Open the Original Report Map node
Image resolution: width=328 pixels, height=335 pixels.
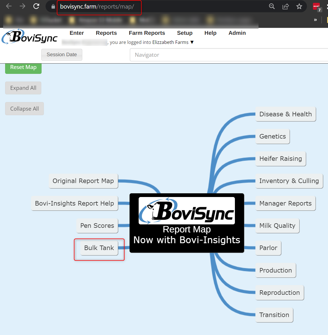point(83,181)
